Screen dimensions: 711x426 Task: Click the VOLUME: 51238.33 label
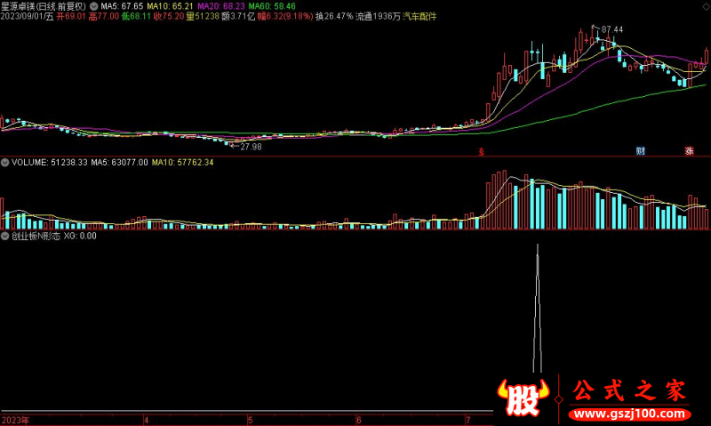tap(50, 163)
